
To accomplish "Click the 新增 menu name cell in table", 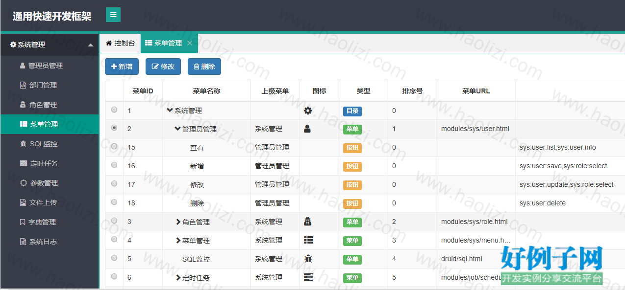I will 197,166.
